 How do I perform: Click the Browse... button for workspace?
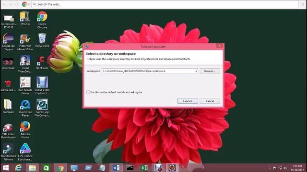(x=210, y=71)
